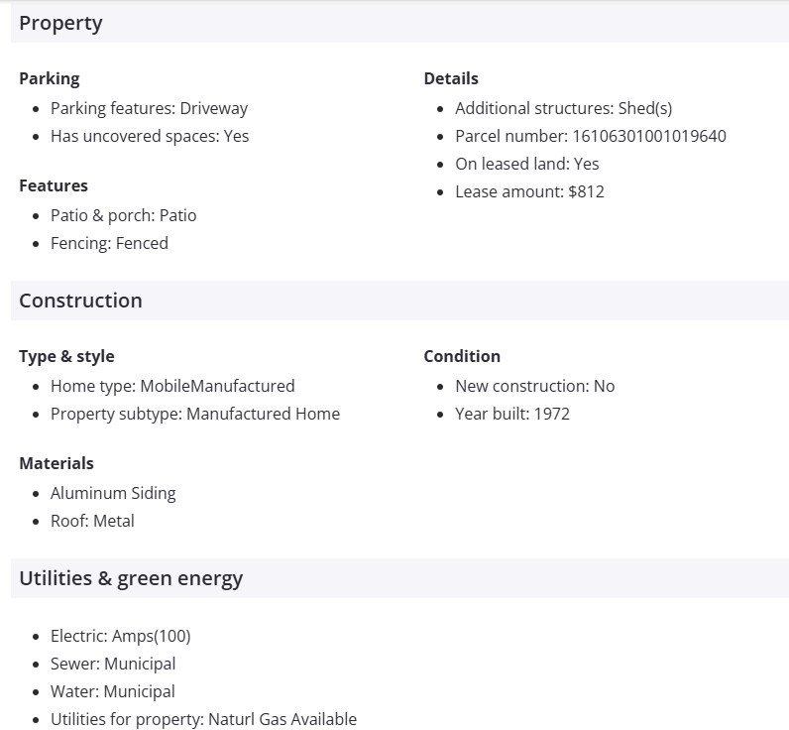Click the On leased land: Yes entry
This screenshot has width=789, height=730.
pyautogui.click(x=527, y=164)
